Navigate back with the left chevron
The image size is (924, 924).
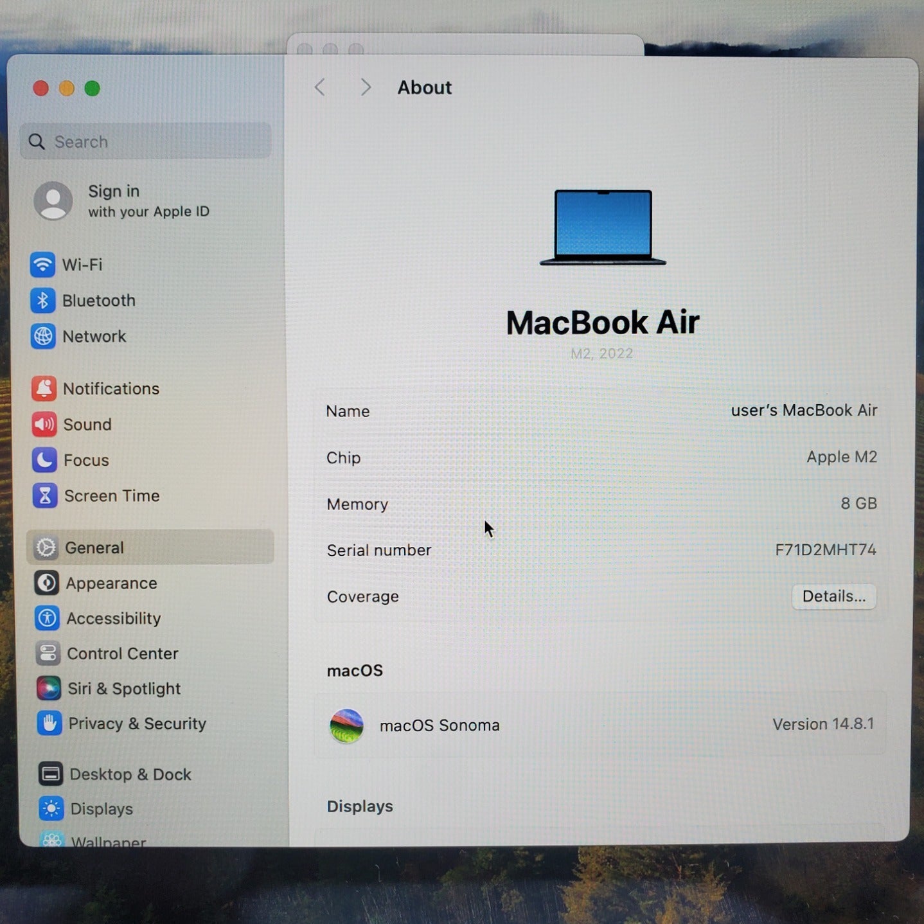pos(320,87)
